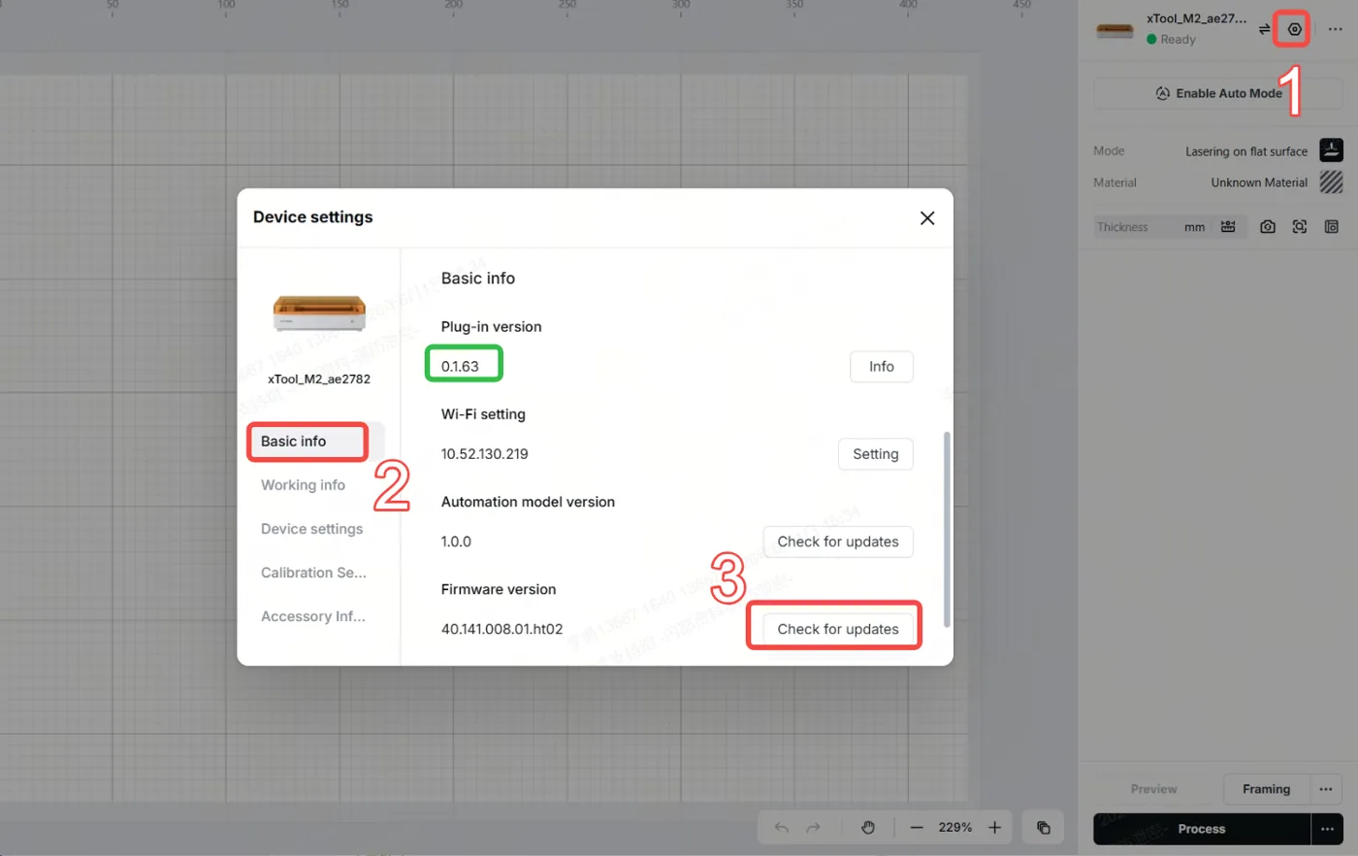This screenshot has width=1358, height=856.
Task: Open the Unknown Material striped swatch
Action: tap(1332, 181)
